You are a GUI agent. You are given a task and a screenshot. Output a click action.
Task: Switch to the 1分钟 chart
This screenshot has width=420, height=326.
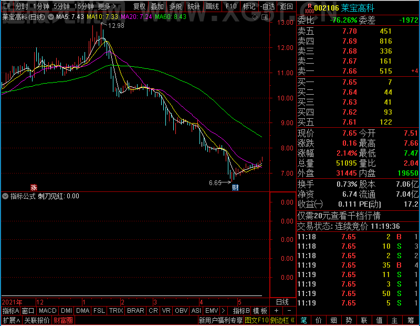pyautogui.click(x=41, y=6)
